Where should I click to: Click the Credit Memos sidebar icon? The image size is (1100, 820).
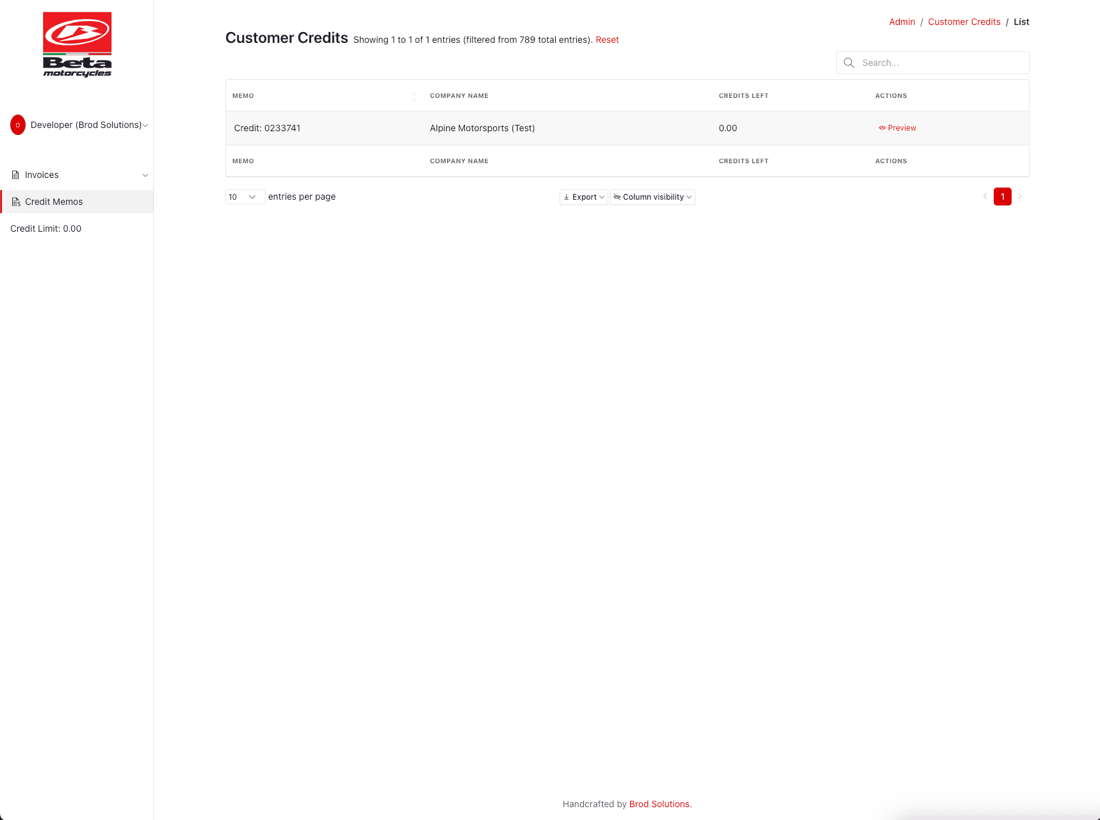(x=17, y=202)
